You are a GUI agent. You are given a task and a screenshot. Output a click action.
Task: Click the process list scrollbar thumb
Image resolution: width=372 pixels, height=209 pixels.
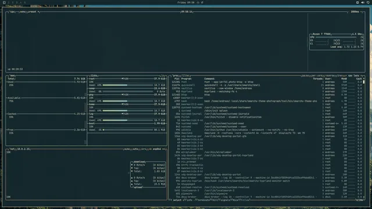pos(364,82)
